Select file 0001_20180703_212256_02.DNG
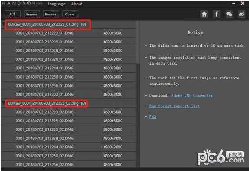This screenshot has height=171, width=249. click(68, 164)
